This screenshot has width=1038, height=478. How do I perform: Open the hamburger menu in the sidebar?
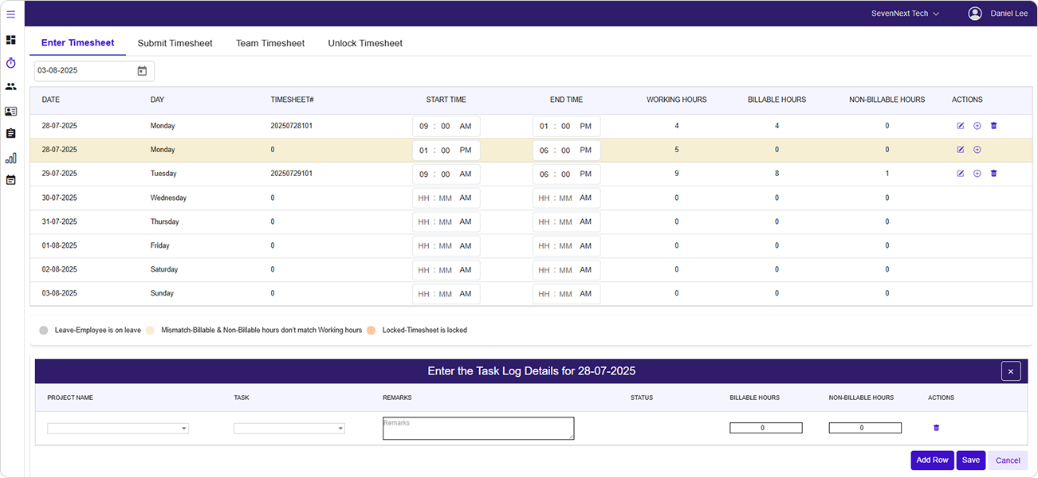click(10, 14)
